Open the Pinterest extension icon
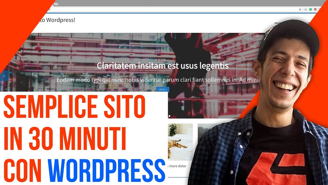This screenshot has height=185, width=328. (x=315, y=9)
